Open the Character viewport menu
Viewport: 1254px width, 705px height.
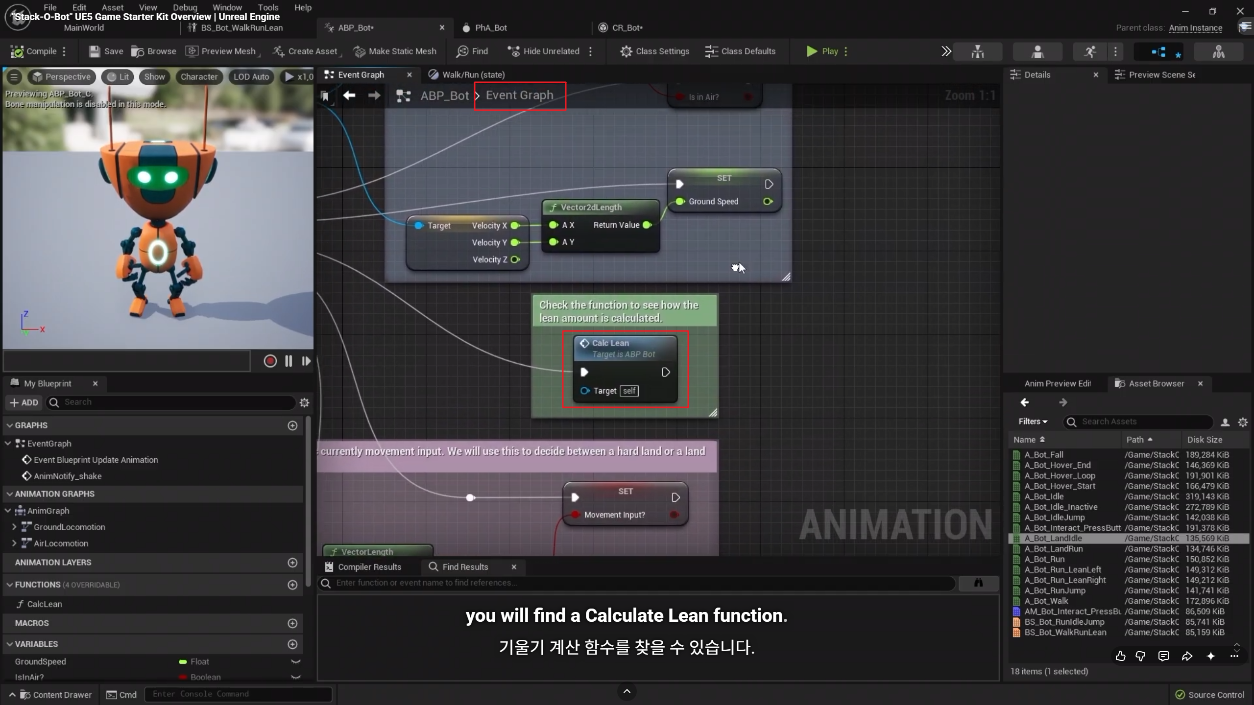(x=199, y=77)
